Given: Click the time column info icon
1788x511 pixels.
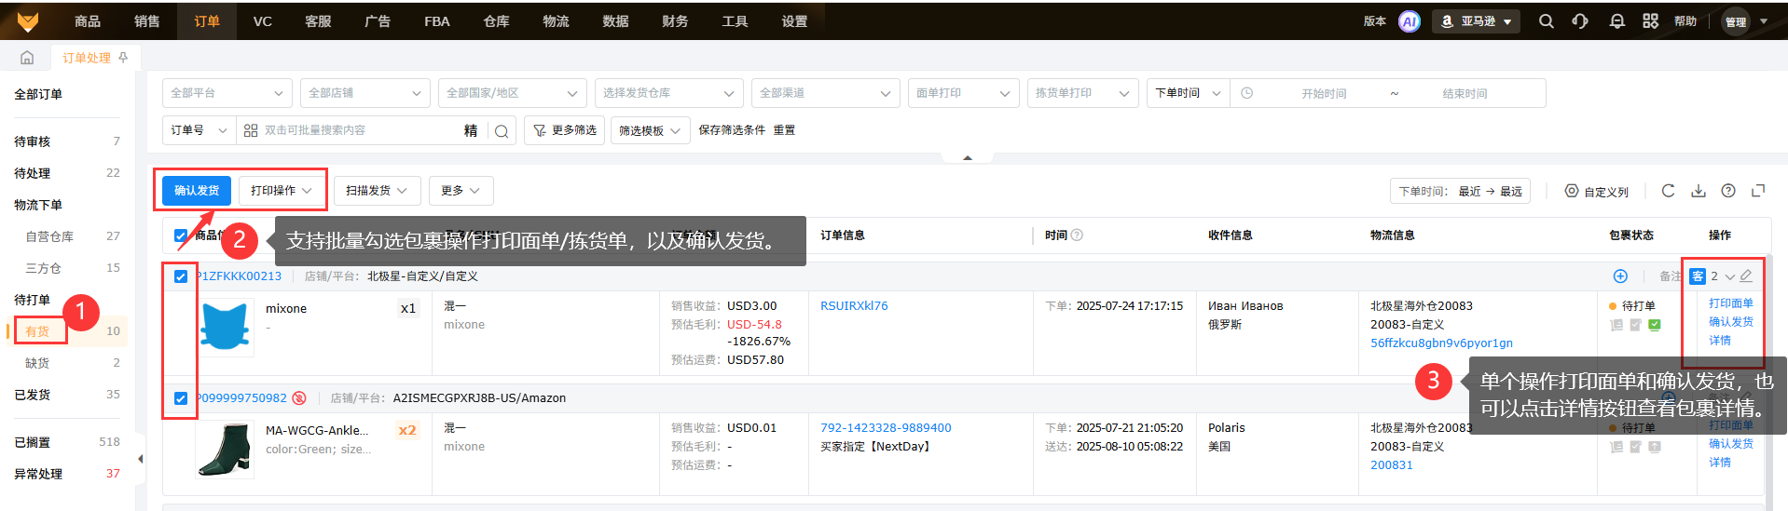Looking at the screenshot, I should [x=1078, y=235].
